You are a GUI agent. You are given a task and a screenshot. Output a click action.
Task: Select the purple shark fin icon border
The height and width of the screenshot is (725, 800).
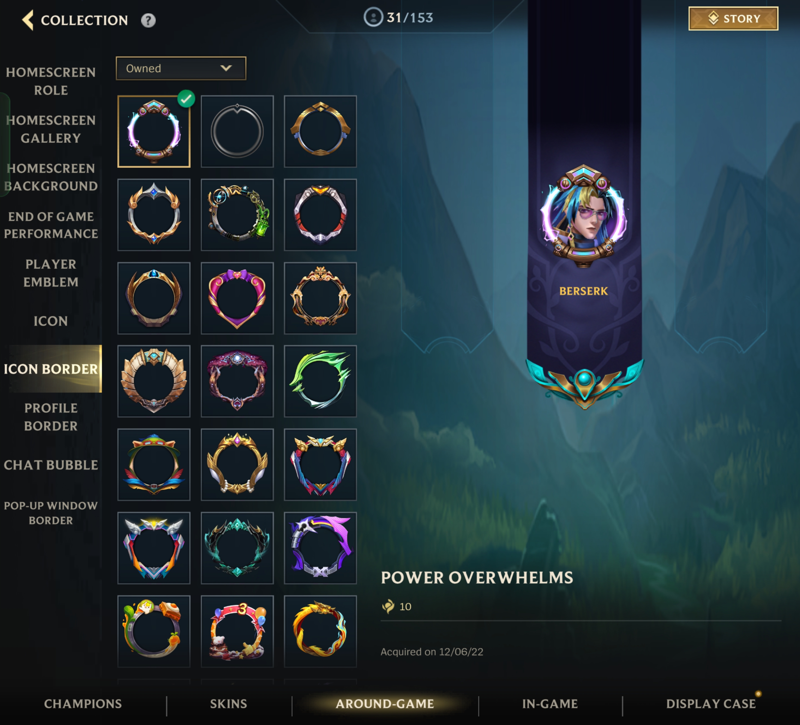click(320, 548)
